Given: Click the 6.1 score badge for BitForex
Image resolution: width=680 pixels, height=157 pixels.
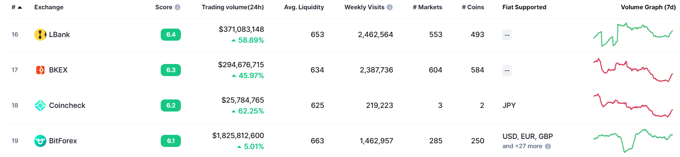Looking at the screenshot, I should pos(171,141).
